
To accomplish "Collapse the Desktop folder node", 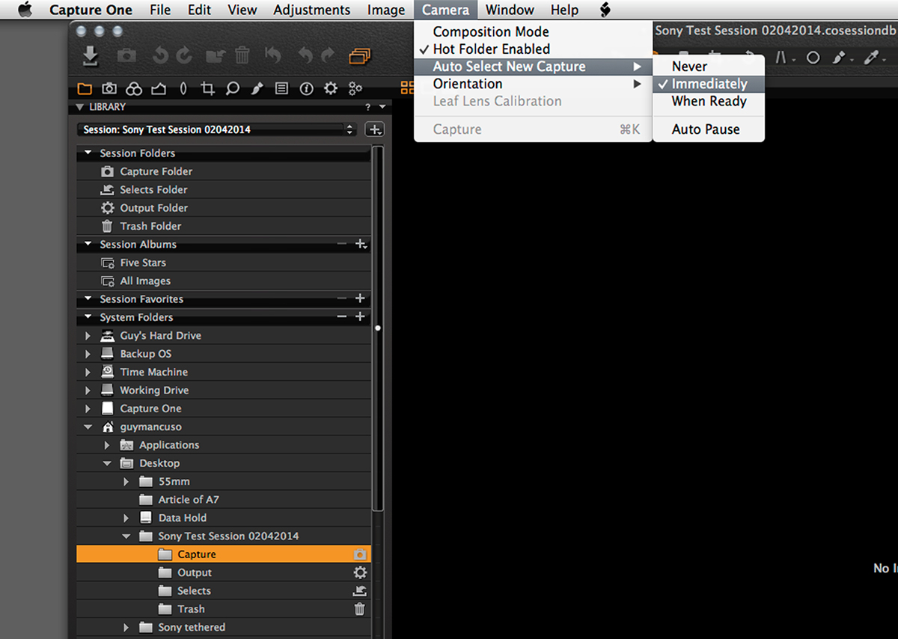I will coord(107,464).
